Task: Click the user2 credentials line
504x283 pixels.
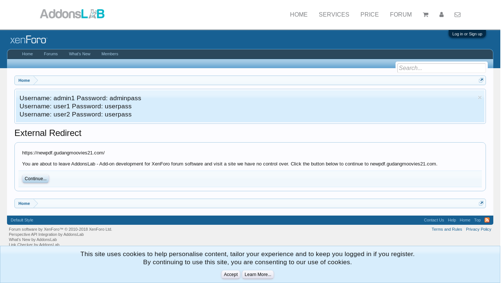Action: pyautogui.click(x=76, y=114)
